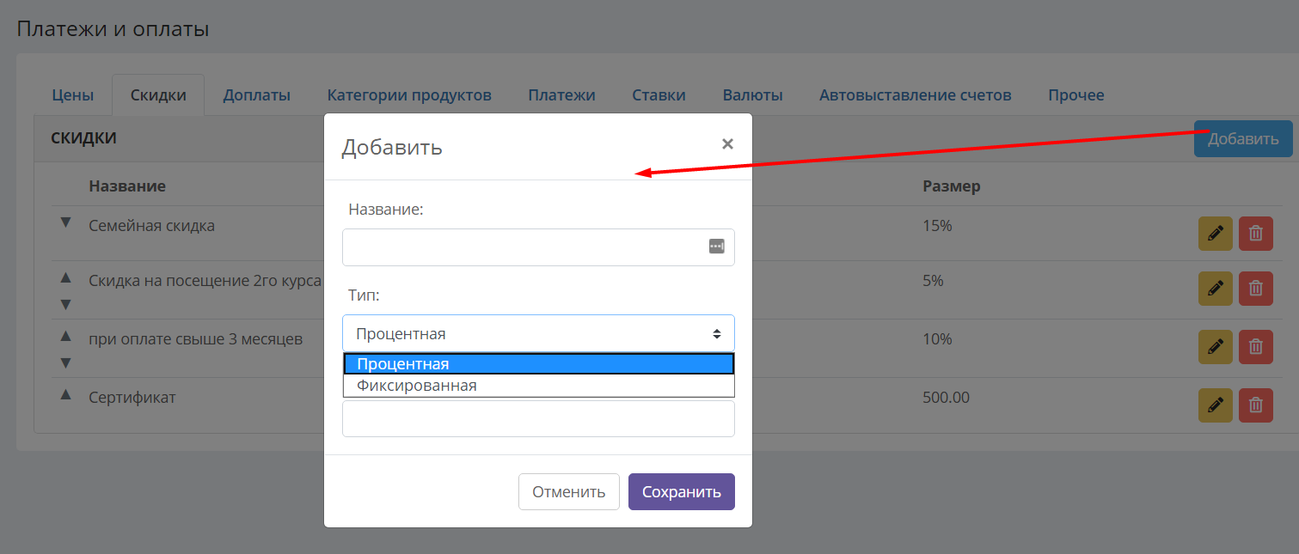The width and height of the screenshot is (1299, 554).
Task: Click the Отменить button
Action: pyautogui.click(x=569, y=492)
